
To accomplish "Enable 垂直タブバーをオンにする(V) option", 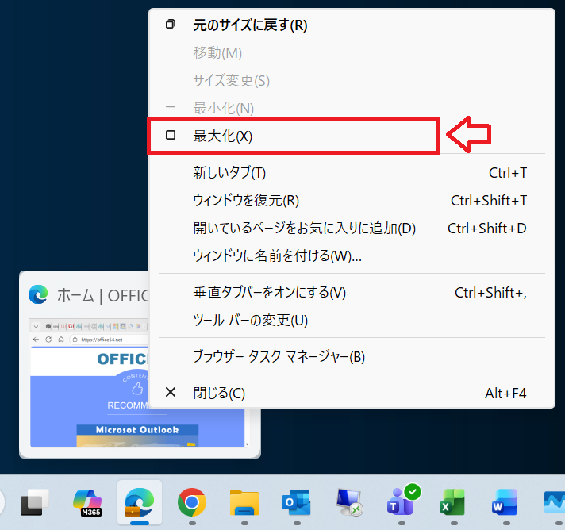I will tap(352, 293).
